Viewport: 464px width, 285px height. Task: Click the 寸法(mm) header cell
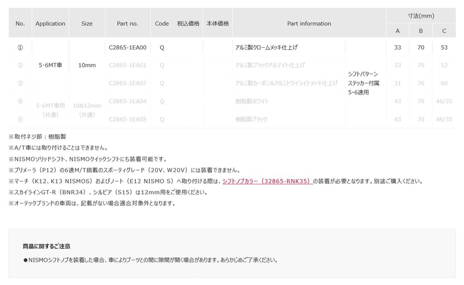click(420, 16)
